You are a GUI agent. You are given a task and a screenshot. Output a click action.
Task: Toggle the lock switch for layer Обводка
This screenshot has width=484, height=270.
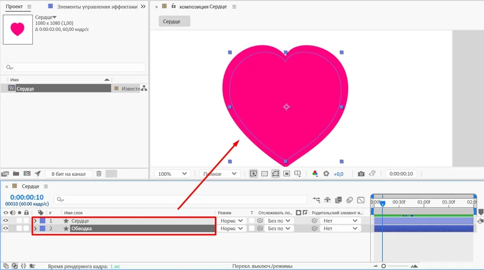tap(26, 228)
